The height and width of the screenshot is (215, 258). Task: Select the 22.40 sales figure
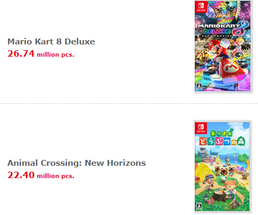[21, 175]
